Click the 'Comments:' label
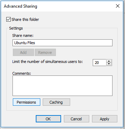125x129 pixels. 22,73
